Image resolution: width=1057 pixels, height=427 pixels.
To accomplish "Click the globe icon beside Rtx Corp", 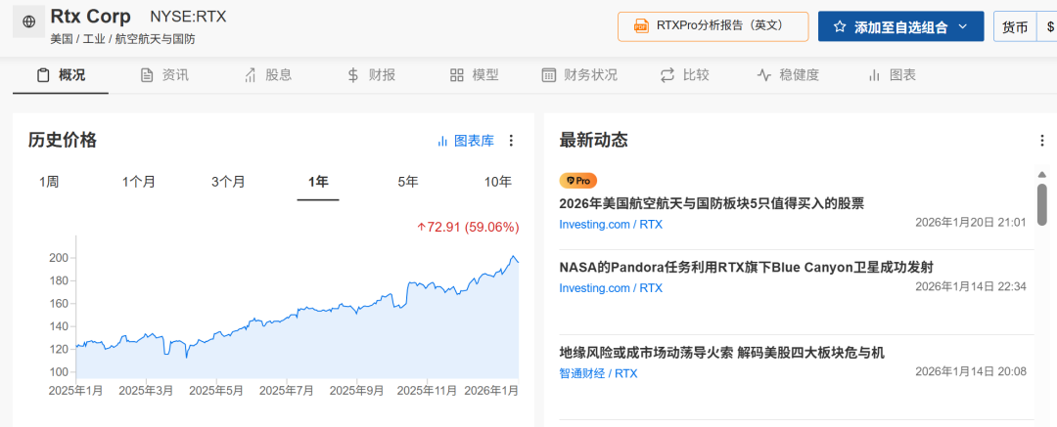I will click(x=28, y=21).
